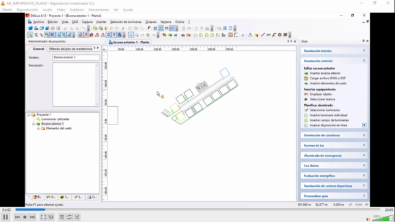The image size is (395, 222).
Task: Pause the VLC video playback
Action: click(6, 217)
